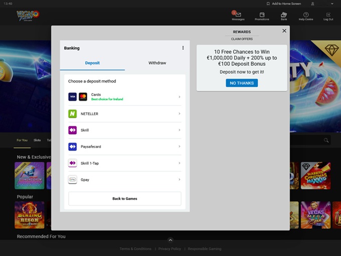Screen dimensions: 341x256
Task: Click the Back to Games button
Action: click(124, 198)
